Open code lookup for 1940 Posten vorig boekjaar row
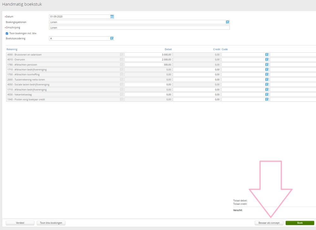The width and height of the screenshot is (316, 230). click(267, 99)
